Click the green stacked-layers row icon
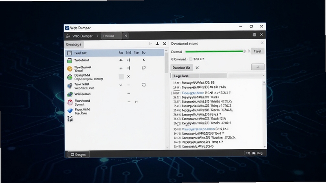This screenshot has width=326, height=183. pos(70,94)
